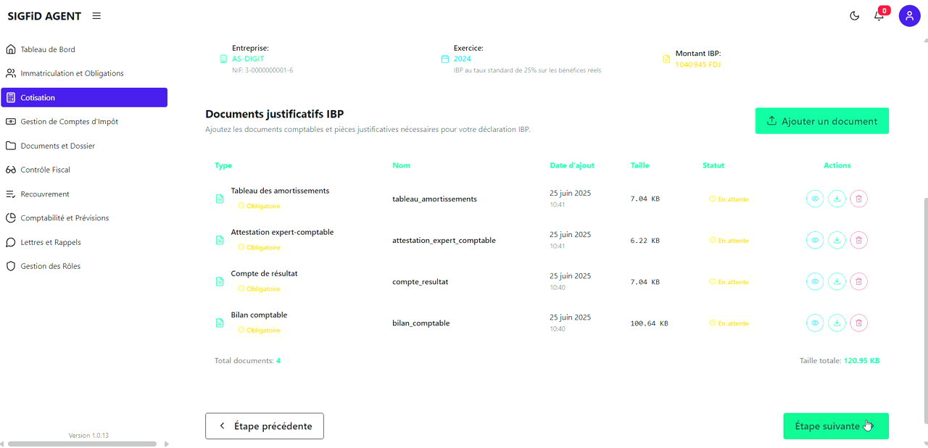Delete the attestation_expert_comptable document

[x=858, y=240]
